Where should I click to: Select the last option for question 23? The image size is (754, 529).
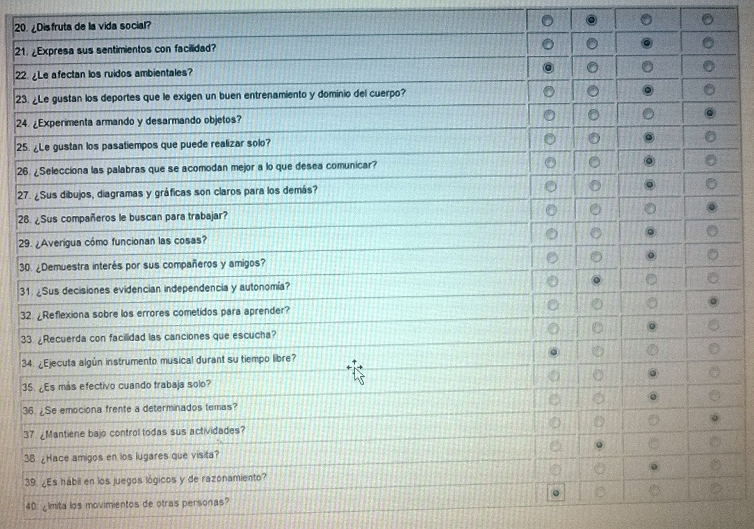click(709, 90)
